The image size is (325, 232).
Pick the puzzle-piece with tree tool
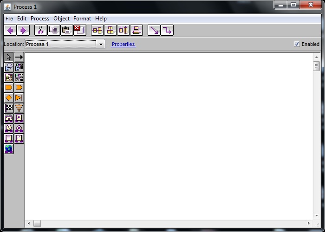coord(19,67)
